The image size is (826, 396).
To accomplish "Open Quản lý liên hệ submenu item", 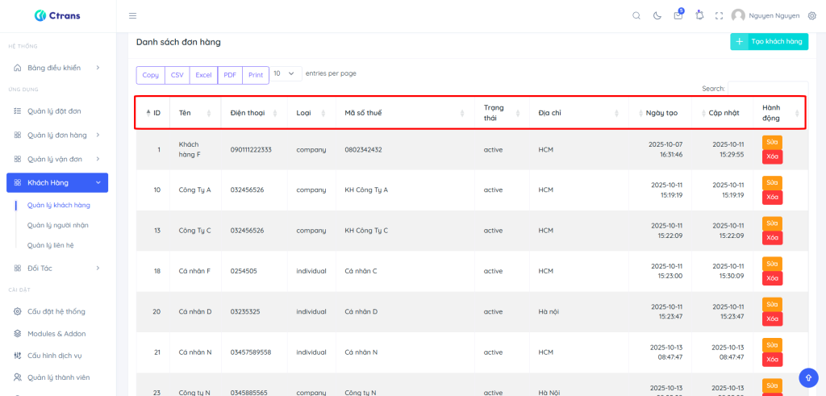I will pyautogui.click(x=56, y=245).
